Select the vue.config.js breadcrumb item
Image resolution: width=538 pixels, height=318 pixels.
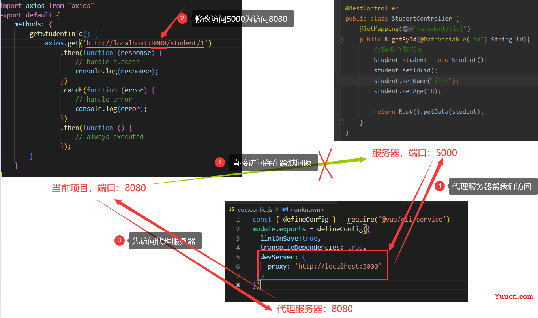coord(255,209)
